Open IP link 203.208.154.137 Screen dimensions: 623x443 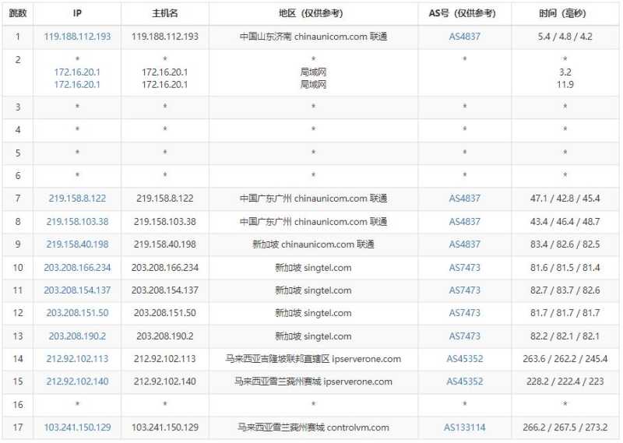pos(77,290)
